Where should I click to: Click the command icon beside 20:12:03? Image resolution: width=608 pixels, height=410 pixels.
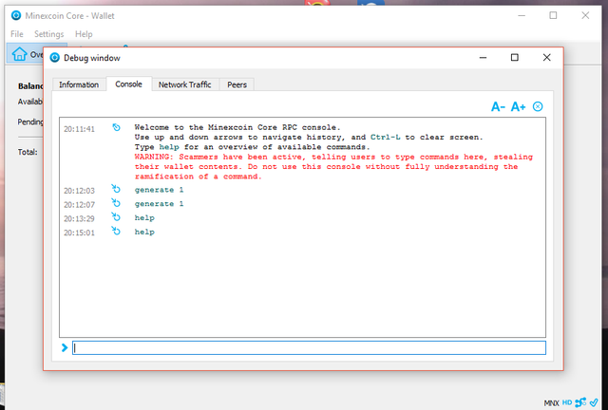pos(116,189)
